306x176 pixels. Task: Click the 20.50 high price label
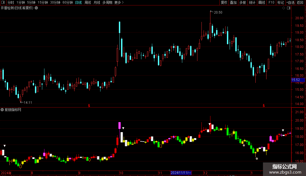point(218,12)
